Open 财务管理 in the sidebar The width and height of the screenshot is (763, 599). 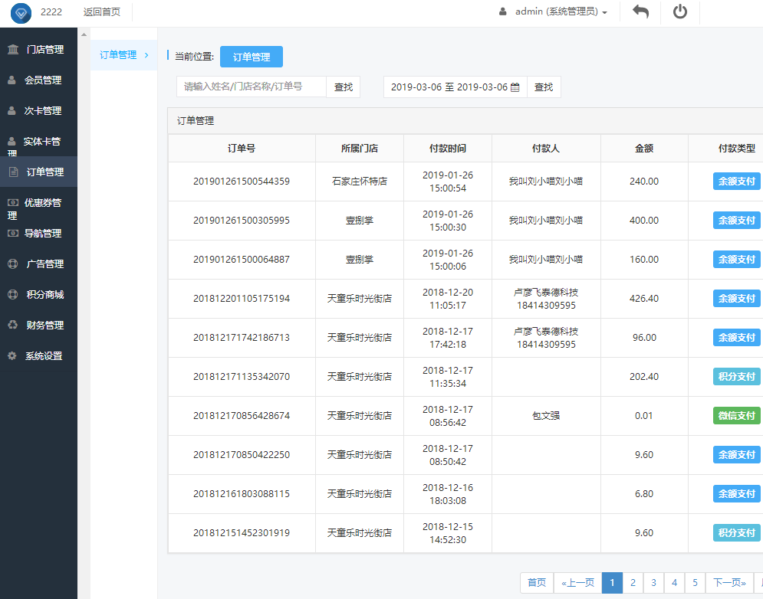pyautogui.click(x=38, y=326)
